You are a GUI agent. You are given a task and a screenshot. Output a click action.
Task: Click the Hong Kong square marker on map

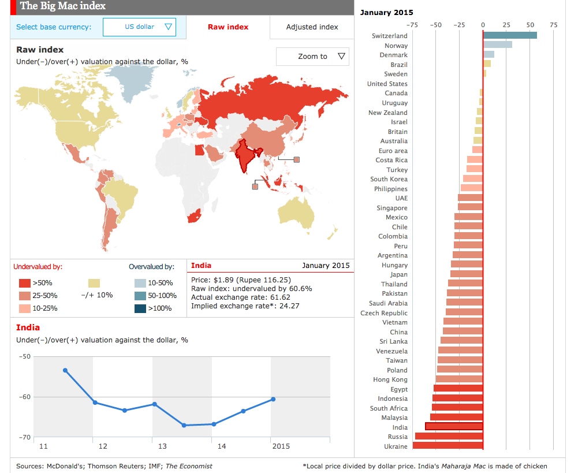pyautogui.click(x=297, y=160)
